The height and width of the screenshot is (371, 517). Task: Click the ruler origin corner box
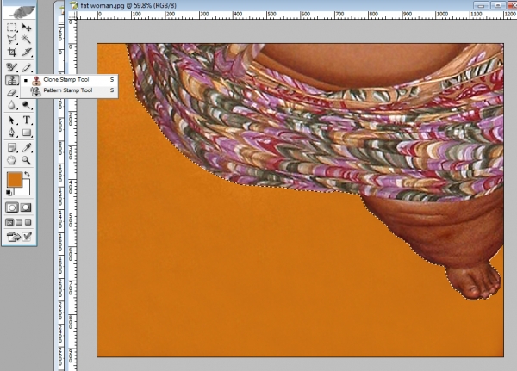coord(72,15)
